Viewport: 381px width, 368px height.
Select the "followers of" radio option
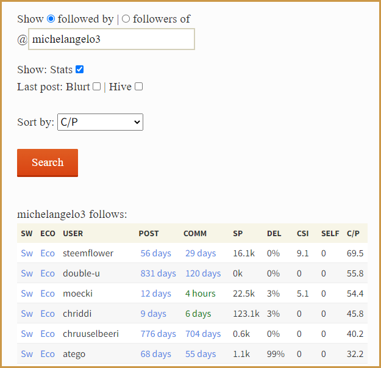126,19
